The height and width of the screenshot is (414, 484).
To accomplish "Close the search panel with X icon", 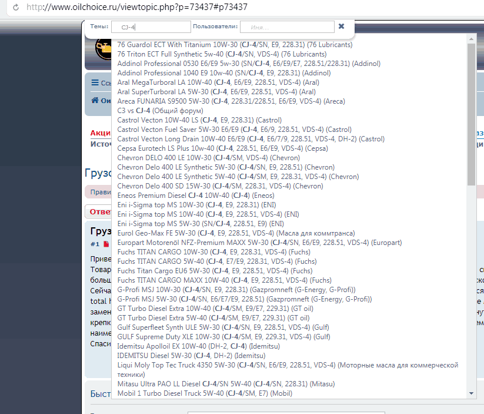I will pos(342,27).
